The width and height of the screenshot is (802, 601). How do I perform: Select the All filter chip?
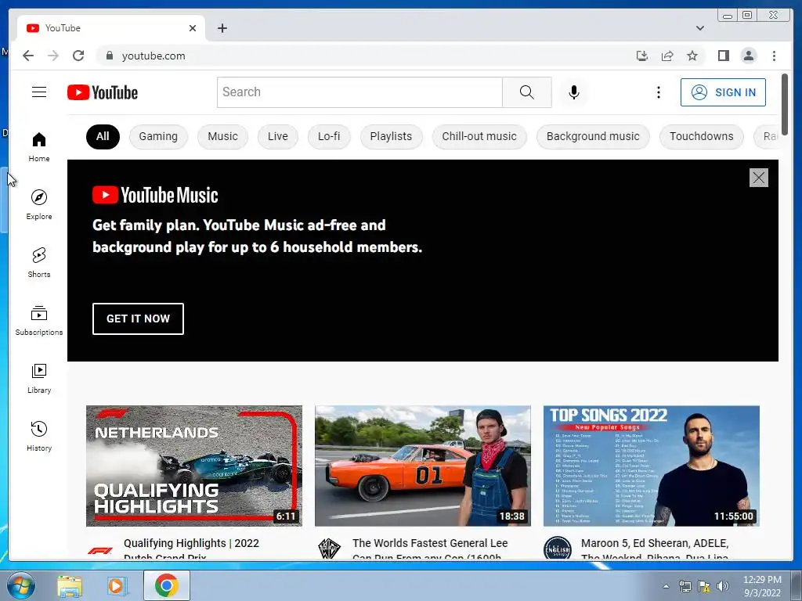coord(103,136)
